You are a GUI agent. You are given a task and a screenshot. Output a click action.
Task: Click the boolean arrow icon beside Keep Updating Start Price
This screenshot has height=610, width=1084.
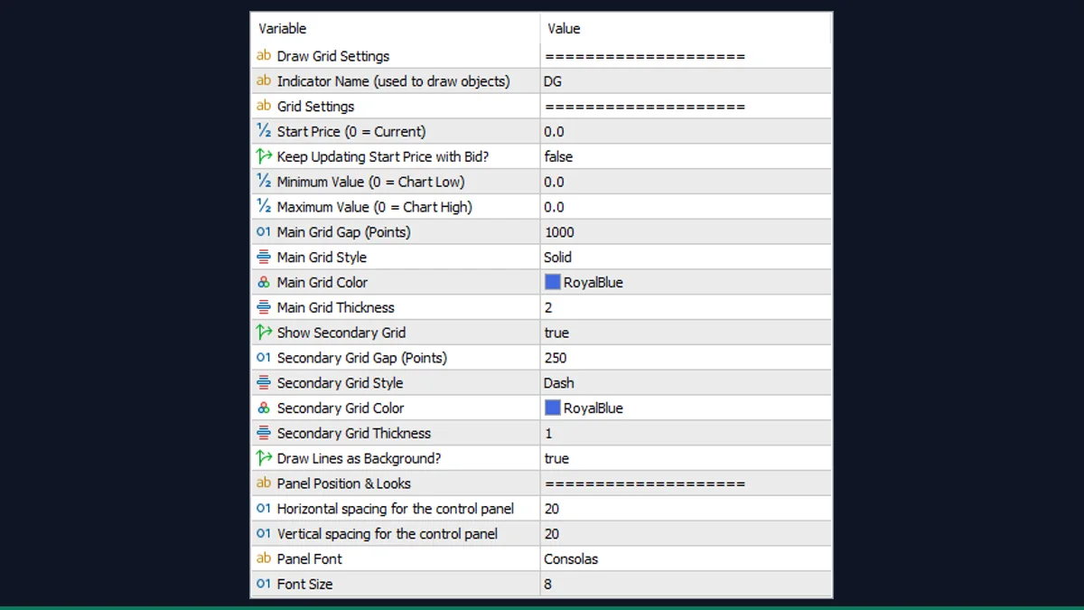click(x=264, y=156)
